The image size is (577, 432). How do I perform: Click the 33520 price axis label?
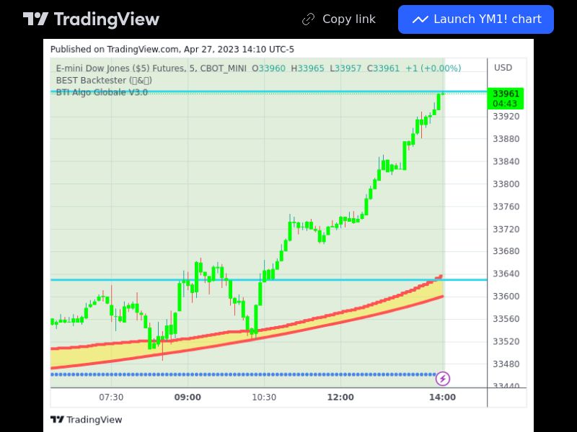[x=506, y=341]
